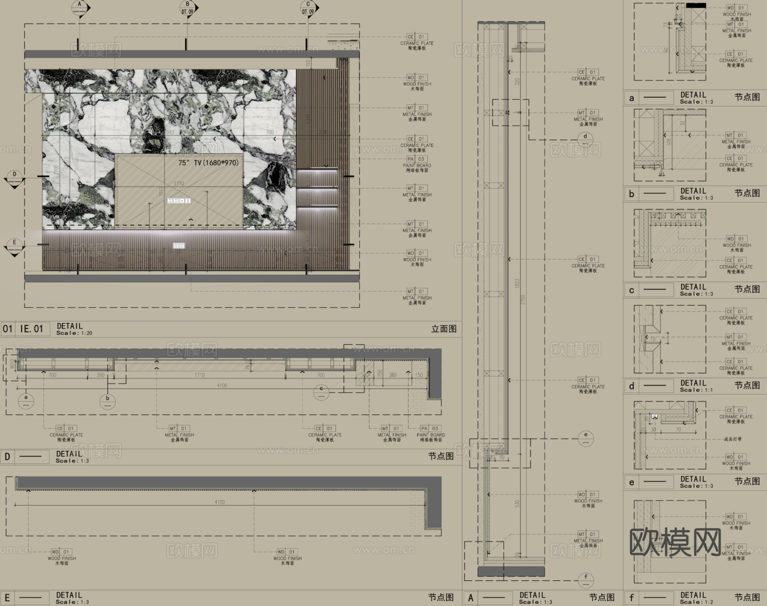Click section marker D left of the elevation

click(14, 180)
